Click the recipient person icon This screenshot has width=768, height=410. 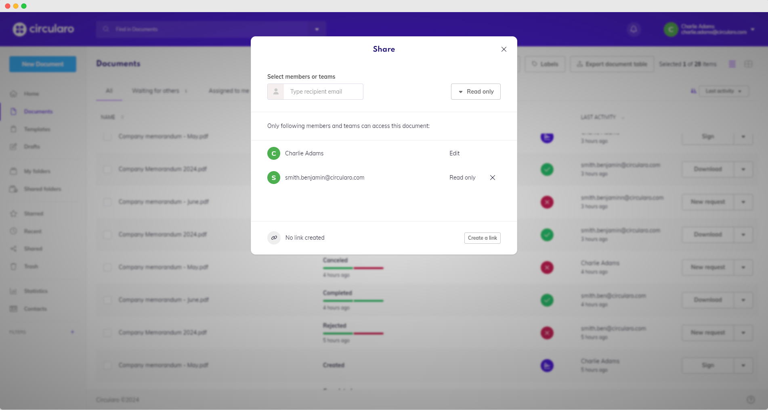click(276, 92)
